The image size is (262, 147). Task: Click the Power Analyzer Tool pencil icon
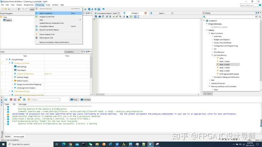(x=37, y=34)
